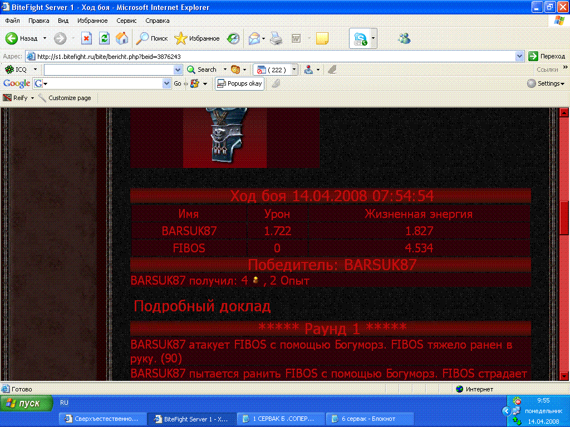Expand the Google Settings dropdown
570x427 pixels.
tap(546, 83)
